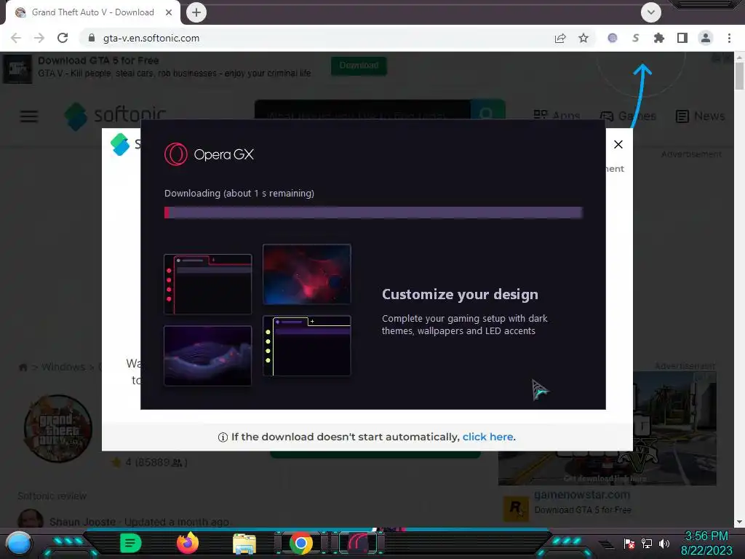Expand the tab search chevron
The image size is (745, 559).
(651, 12)
